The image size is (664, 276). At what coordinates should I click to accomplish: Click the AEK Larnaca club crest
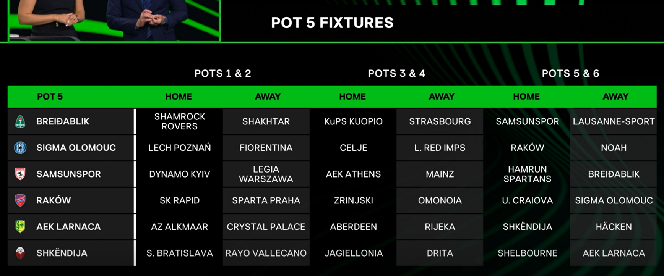point(20,227)
